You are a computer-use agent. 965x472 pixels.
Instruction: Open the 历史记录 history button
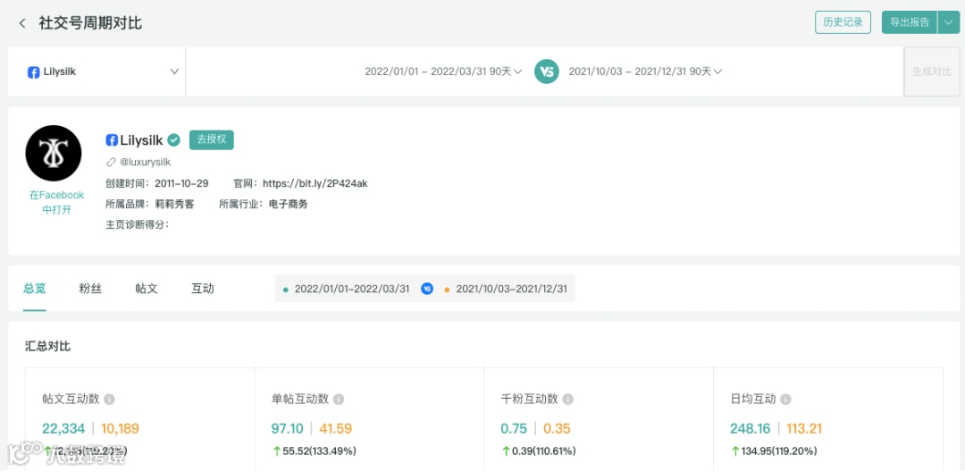(843, 22)
